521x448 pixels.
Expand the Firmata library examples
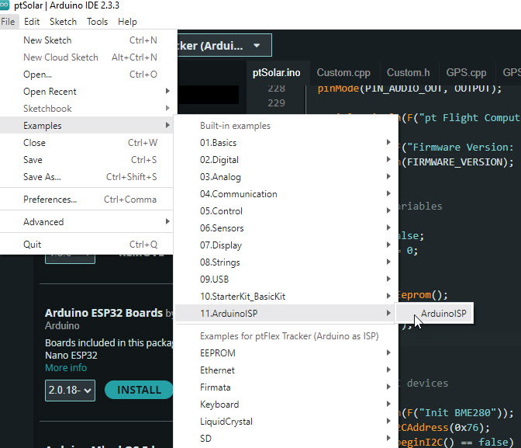286,387
